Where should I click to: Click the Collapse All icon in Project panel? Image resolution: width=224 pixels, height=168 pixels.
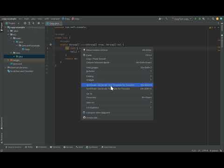pyautogui.click(x=33, y=23)
